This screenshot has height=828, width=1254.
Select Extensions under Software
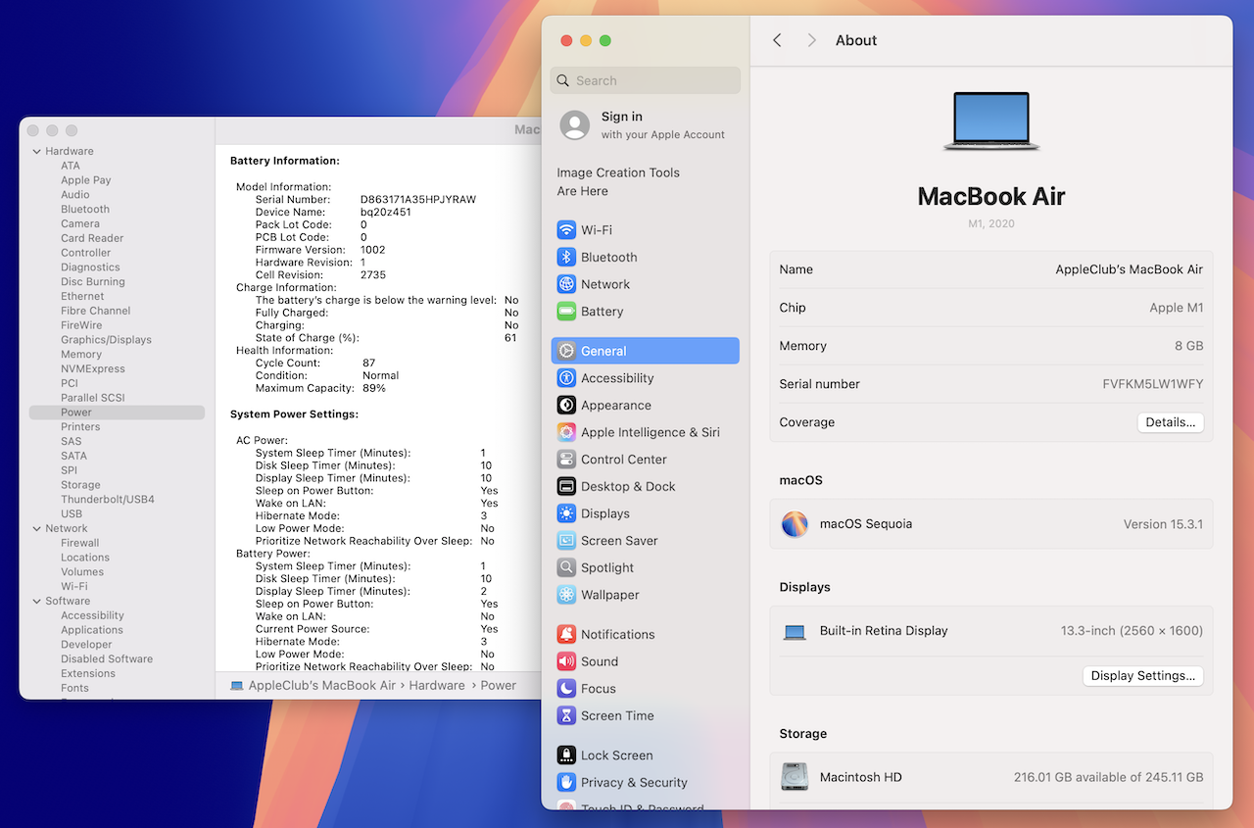coord(88,674)
